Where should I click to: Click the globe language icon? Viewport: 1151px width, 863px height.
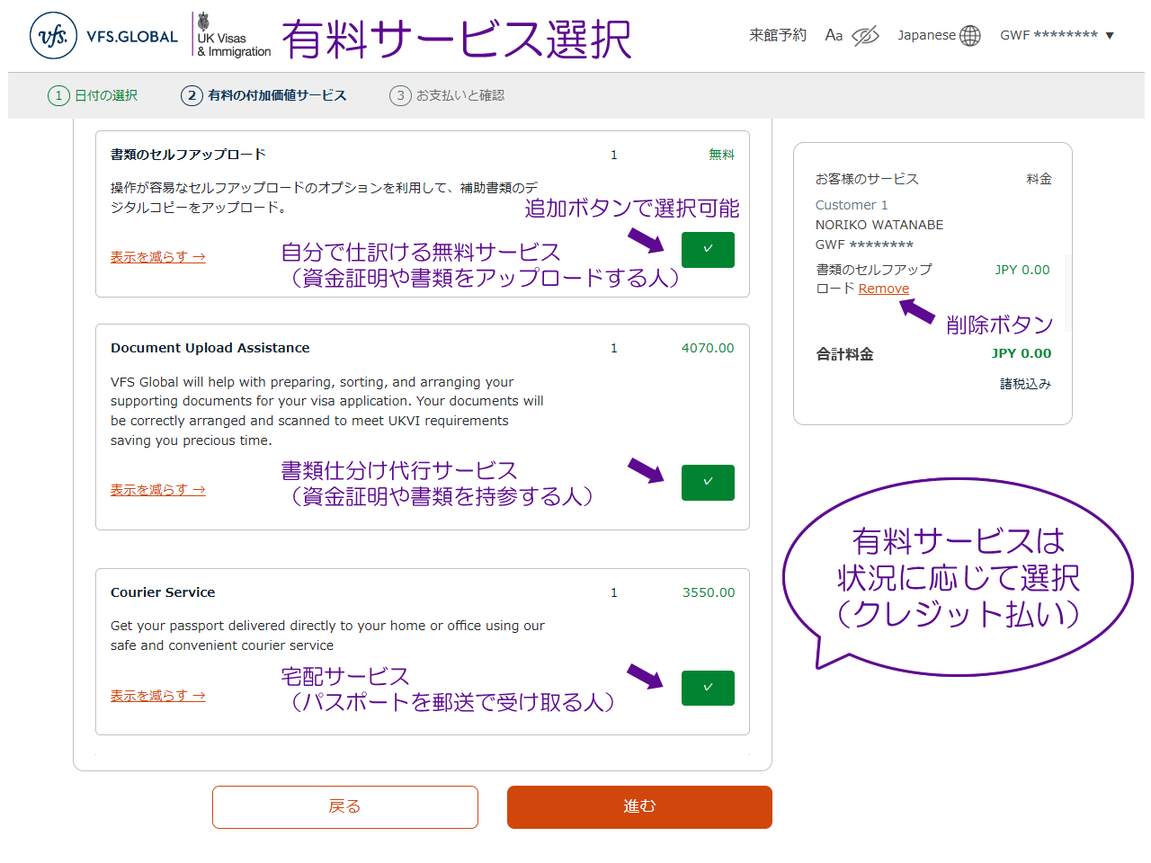tap(970, 36)
